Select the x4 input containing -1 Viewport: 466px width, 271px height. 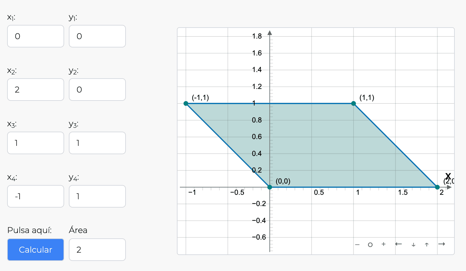click(36, 196)
